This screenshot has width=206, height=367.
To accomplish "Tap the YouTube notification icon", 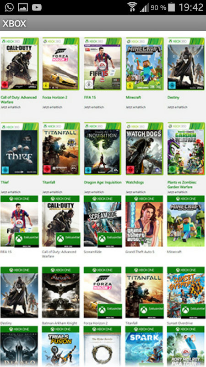I will click(x=37, y=7).
